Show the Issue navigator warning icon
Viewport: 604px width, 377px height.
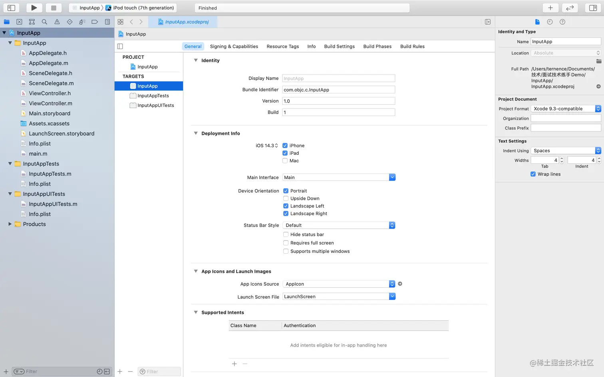[x=57, y=22]
